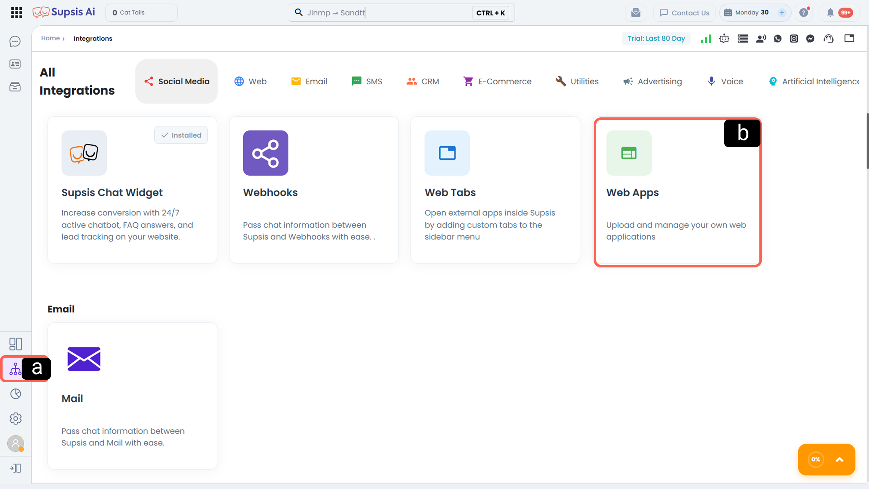Click the Email section heading
The image size is (869, 489).
point(61,309)
